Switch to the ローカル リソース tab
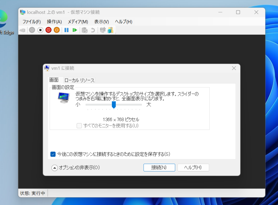 click(79, 80)
